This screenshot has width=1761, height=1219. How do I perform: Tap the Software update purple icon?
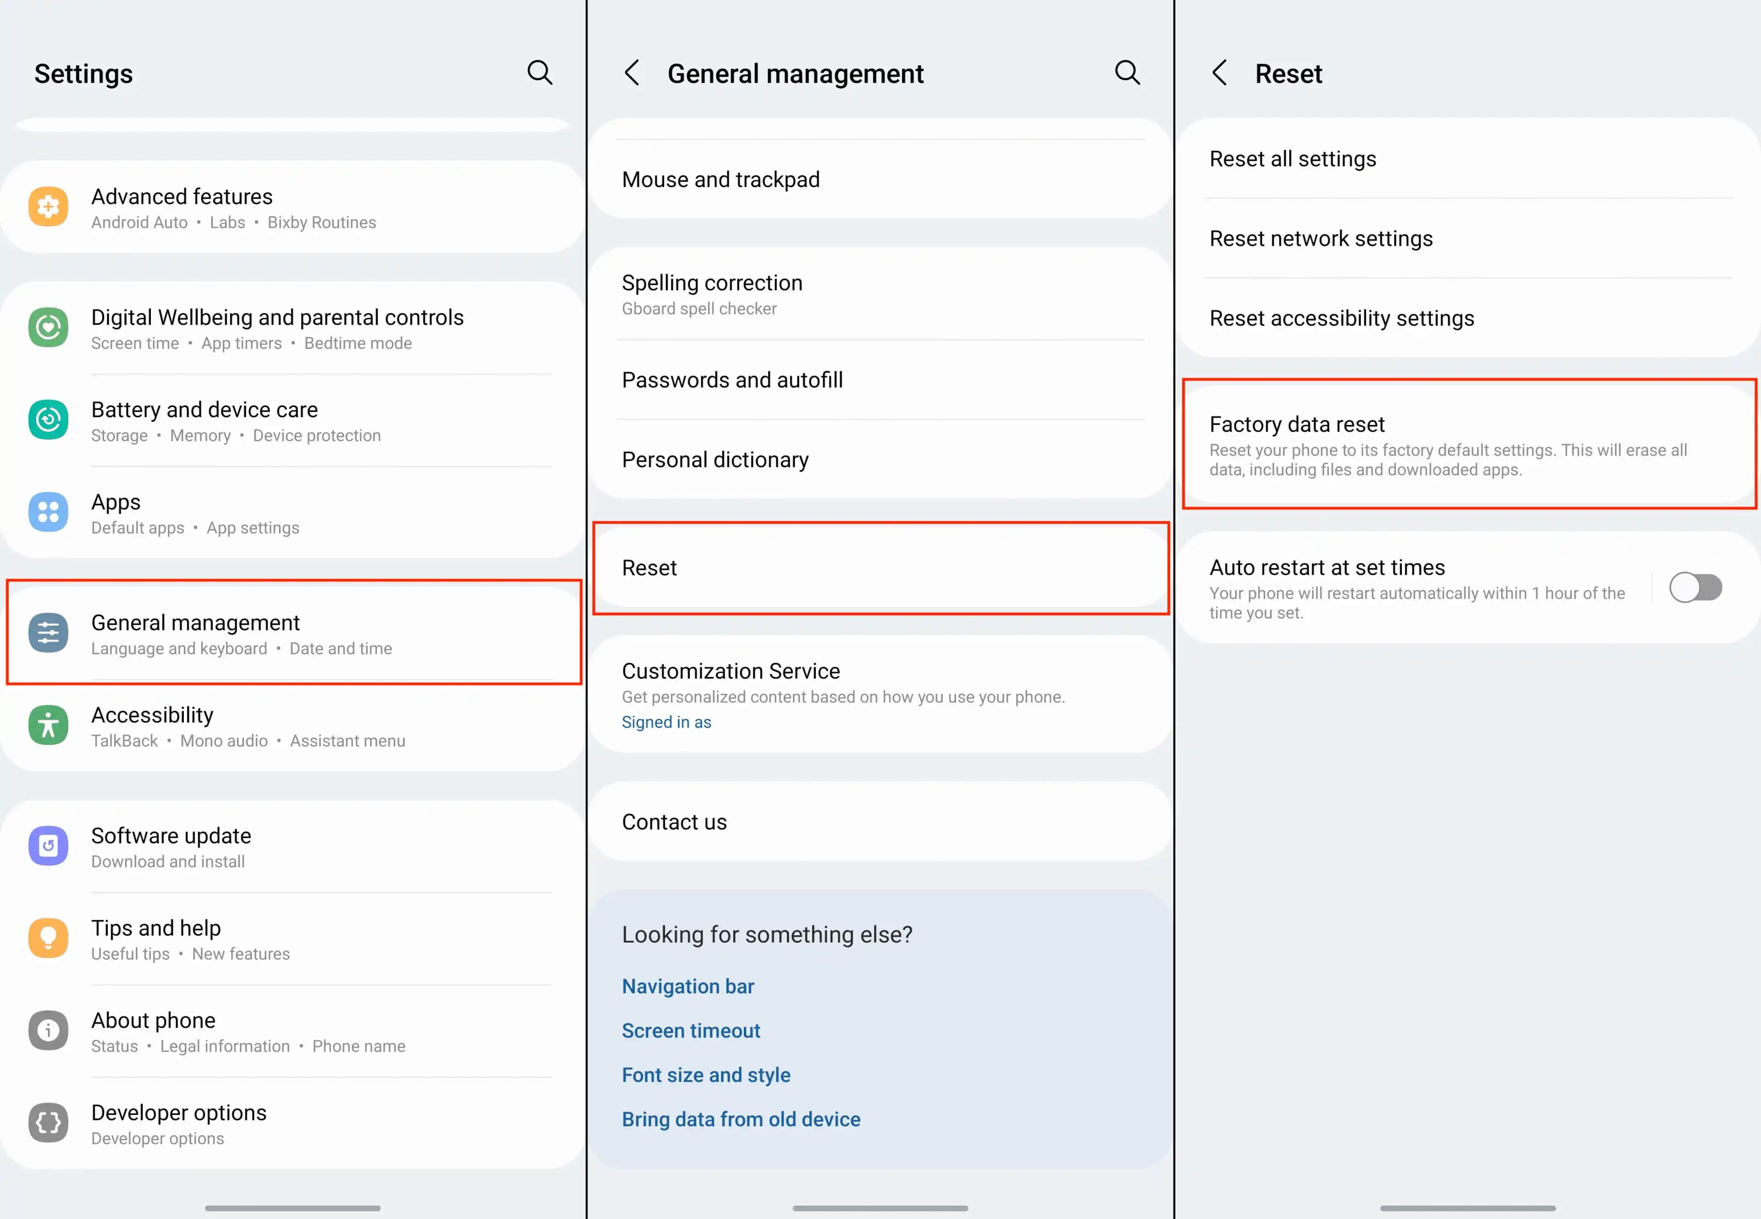click(x=48, y=846)
